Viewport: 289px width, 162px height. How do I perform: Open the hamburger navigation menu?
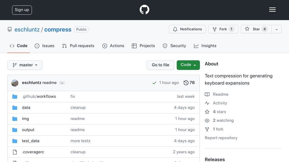click(x=272, y=10)
